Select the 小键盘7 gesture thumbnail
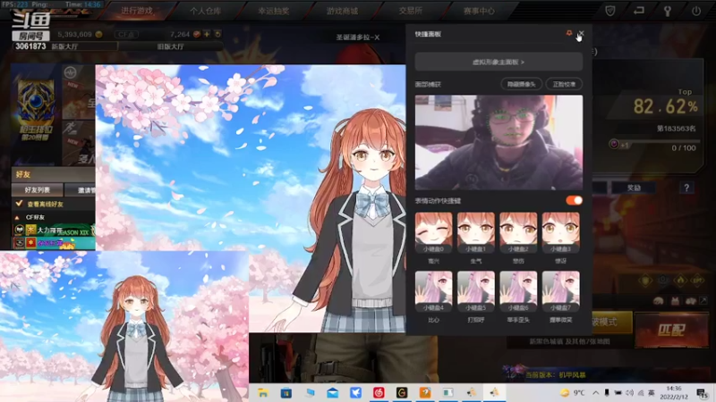 click(561, 291)
